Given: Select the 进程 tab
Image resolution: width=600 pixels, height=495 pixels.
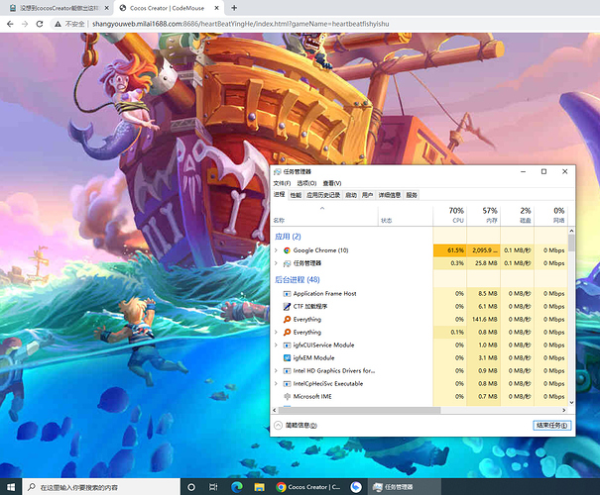Looking at the screenshot, I should [x=280, y=194].
